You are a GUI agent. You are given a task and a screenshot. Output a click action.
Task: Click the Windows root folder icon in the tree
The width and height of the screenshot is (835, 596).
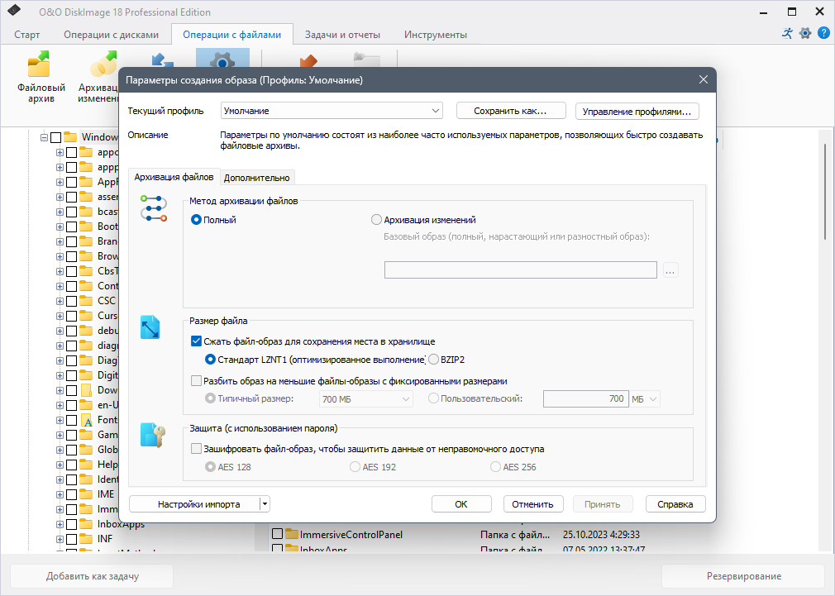[x=70, y=137]
